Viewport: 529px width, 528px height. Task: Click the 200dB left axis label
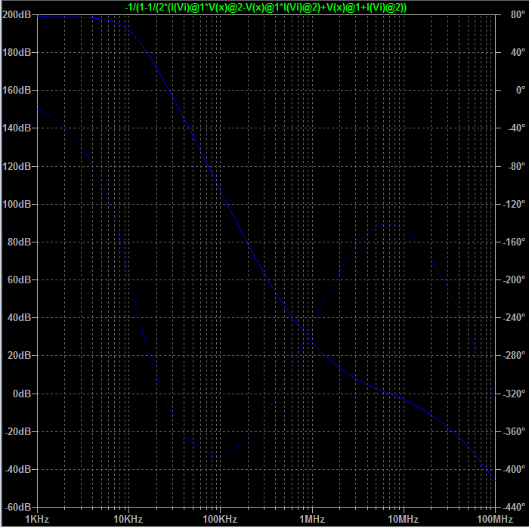pos(17,14)
